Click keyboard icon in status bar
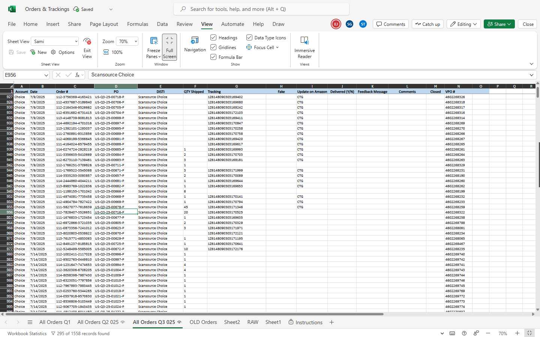This screenshot has height=337, width=540. pos(452,333)
